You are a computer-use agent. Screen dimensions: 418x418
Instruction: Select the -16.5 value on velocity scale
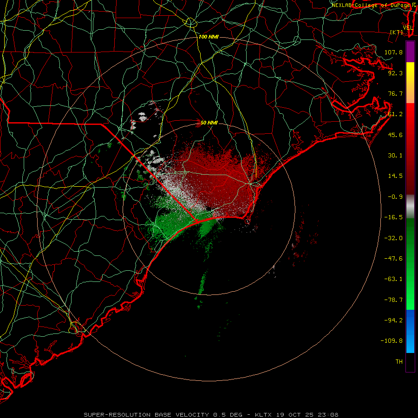coord(393,217)
